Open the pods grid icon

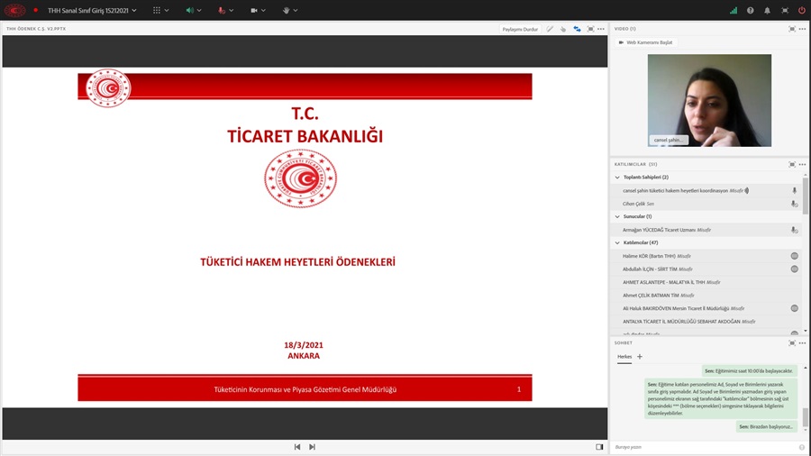156,10
